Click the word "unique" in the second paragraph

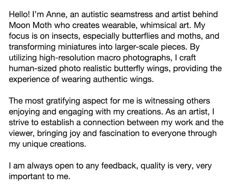pyautogui.click(x=35, y=144)
